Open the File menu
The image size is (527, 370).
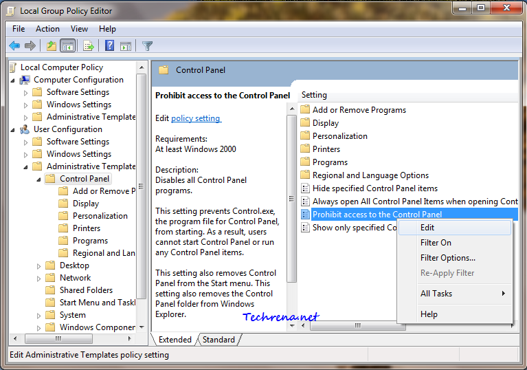pyautogui.click(x=19, y=29)
